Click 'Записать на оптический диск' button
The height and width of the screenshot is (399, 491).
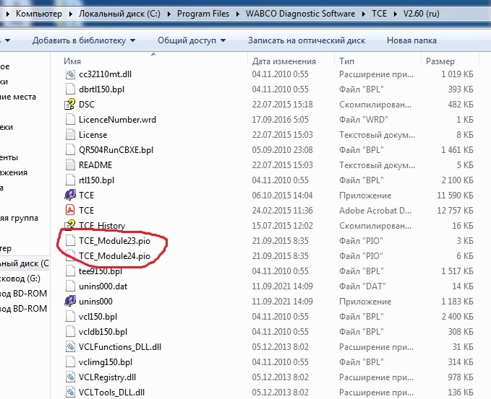pos(307,40)
